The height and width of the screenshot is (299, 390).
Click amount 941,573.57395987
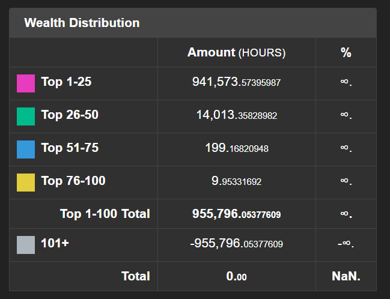pyautogui.click(x=236, y=82)
